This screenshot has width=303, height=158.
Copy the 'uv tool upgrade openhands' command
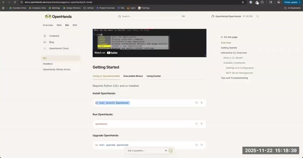pos(197,145)
